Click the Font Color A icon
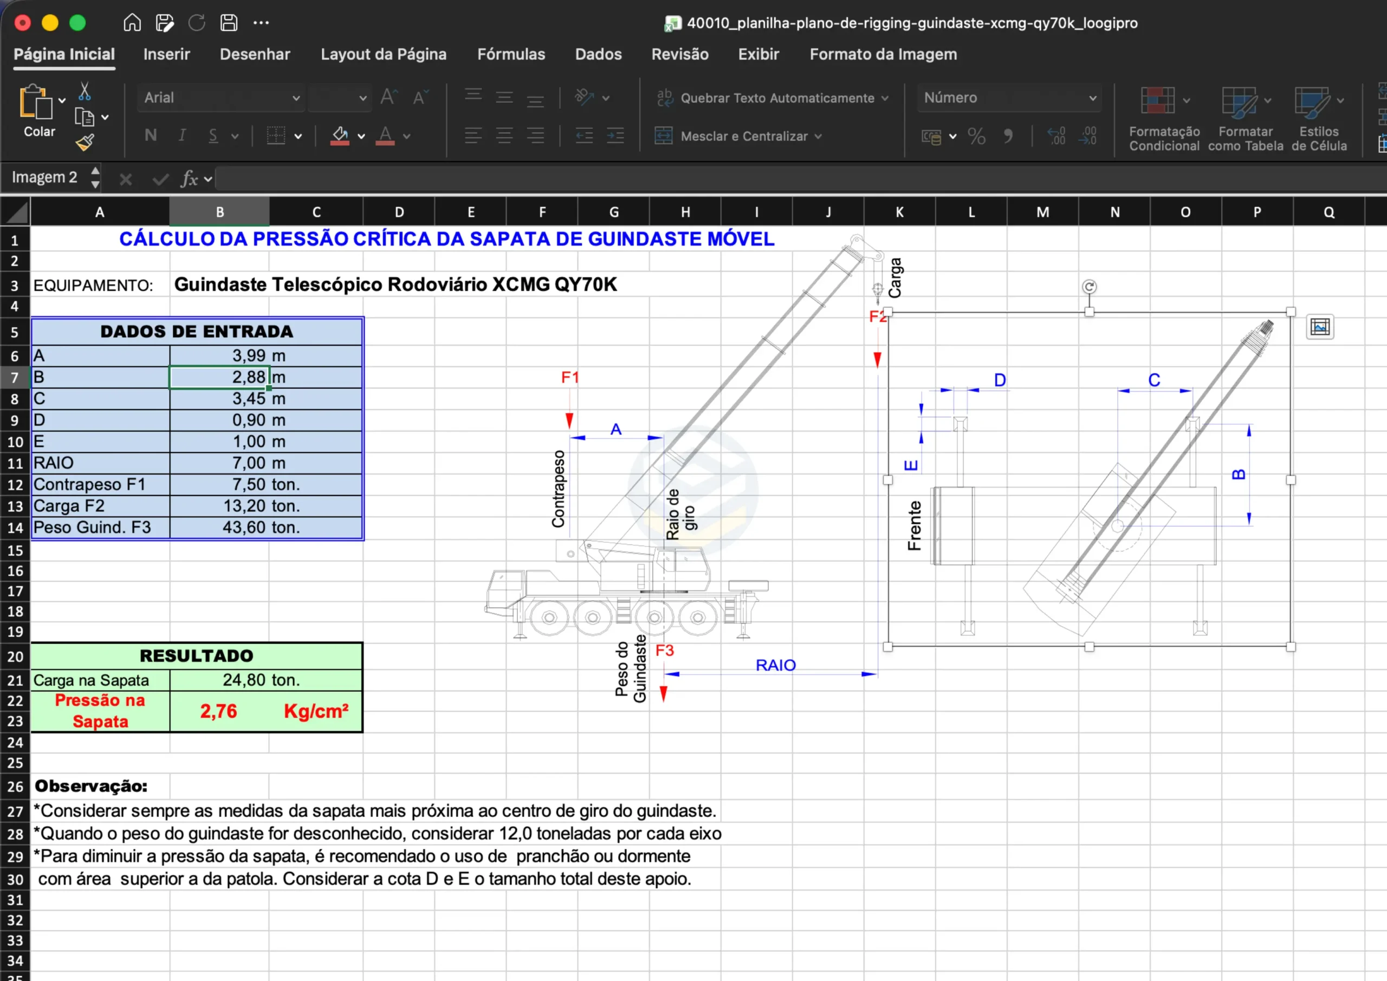This screenshot has width=1387, height=981. pyautogui.click(x=385, y=135)
